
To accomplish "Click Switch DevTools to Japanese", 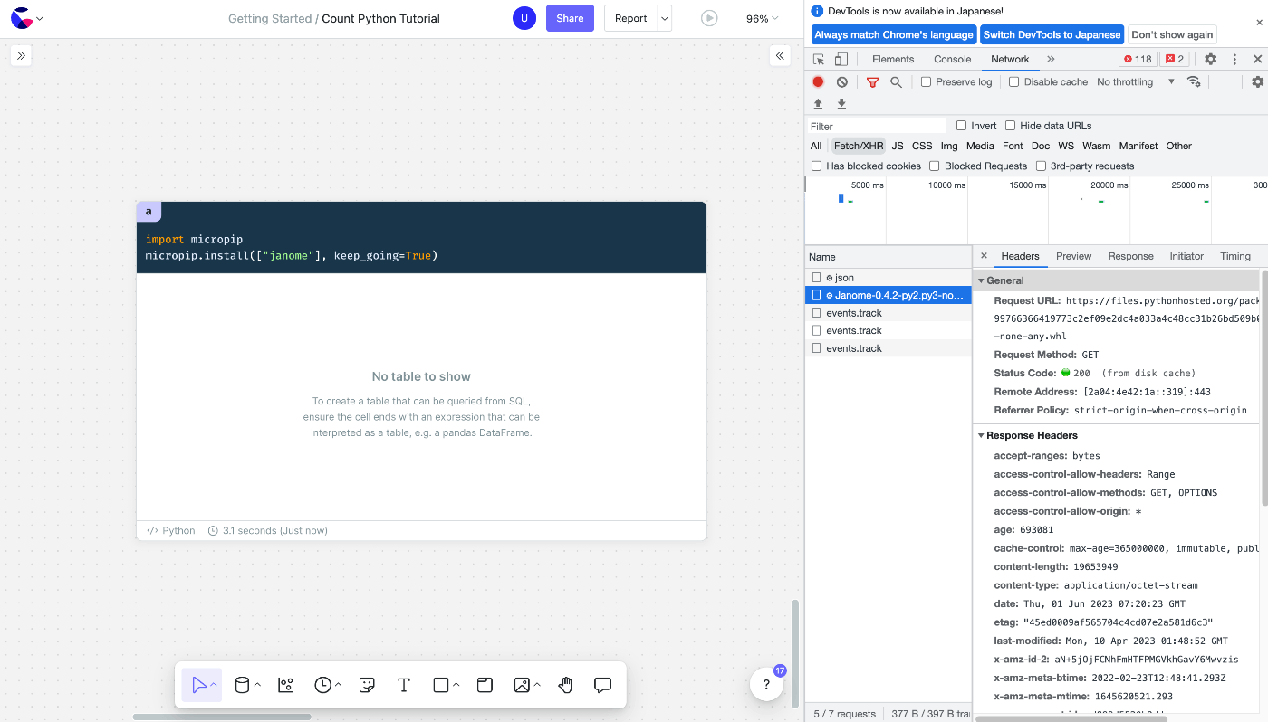I will tap(1052, 34).
